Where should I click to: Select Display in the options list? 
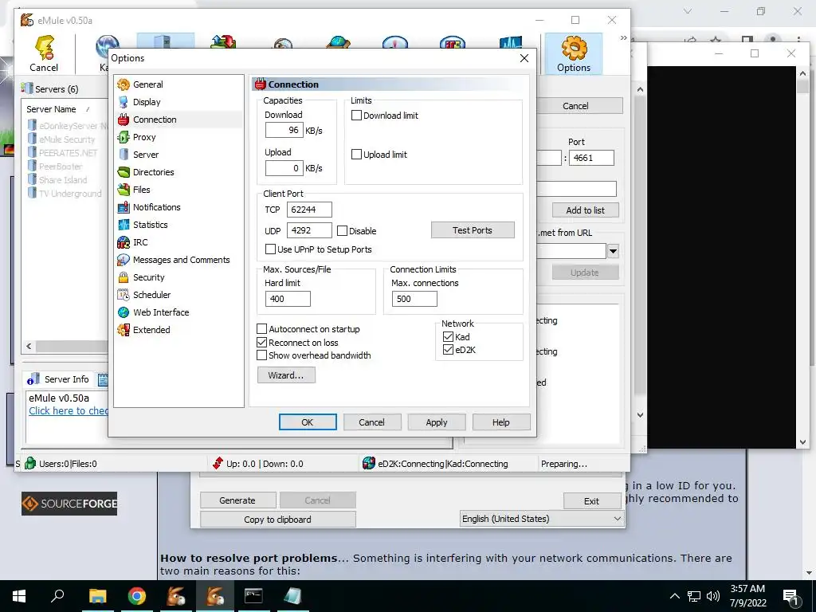(147, 102)
